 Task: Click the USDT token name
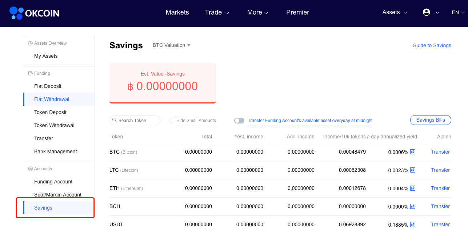pos(116,224)
